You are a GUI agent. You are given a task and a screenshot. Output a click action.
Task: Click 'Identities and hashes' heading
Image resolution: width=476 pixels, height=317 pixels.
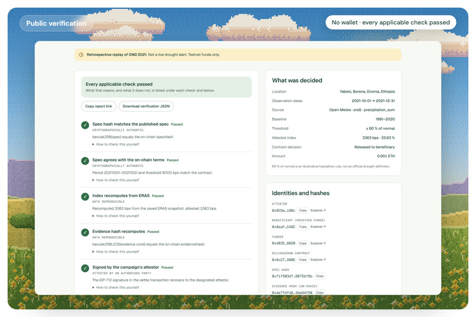point(301,193)
